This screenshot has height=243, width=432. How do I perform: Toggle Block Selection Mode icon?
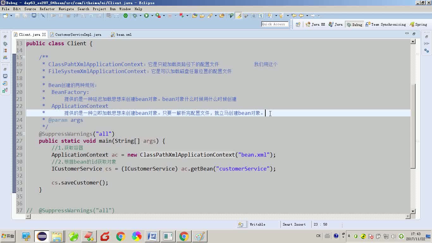coord(254,16)
